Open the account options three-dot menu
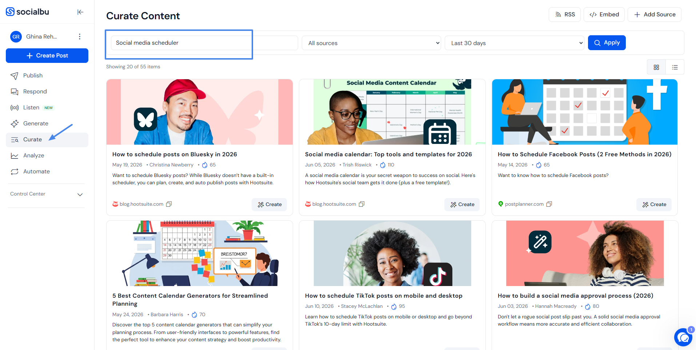Viewport: 696px width, 350px height. coord(80,36)
